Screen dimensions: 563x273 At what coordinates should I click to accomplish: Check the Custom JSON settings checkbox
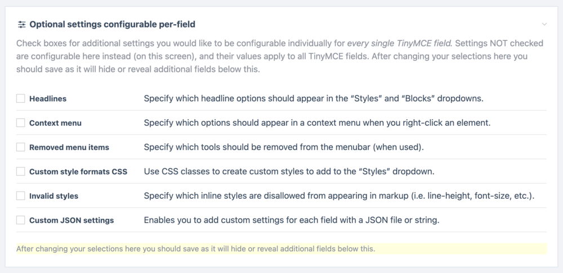pos(21,220)
